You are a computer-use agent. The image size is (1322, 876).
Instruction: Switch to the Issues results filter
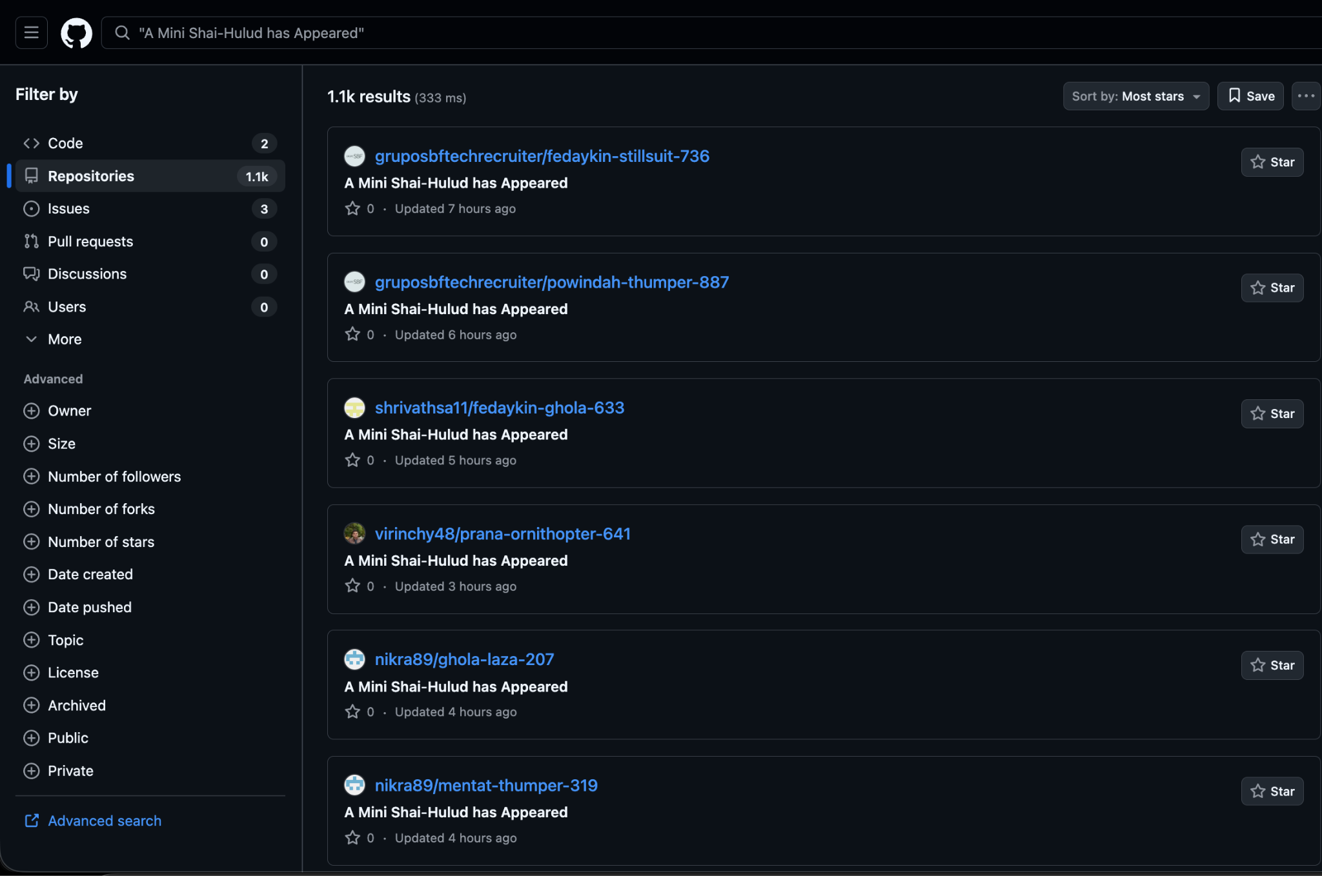tap(68, 209)
